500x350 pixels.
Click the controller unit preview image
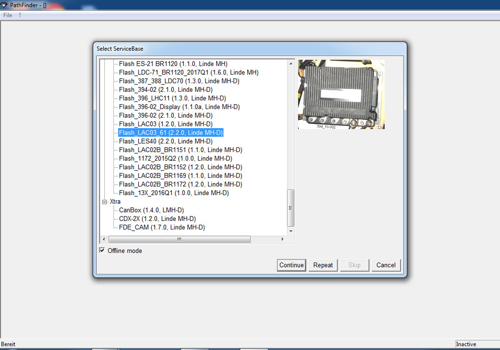[x=341, y=94]
